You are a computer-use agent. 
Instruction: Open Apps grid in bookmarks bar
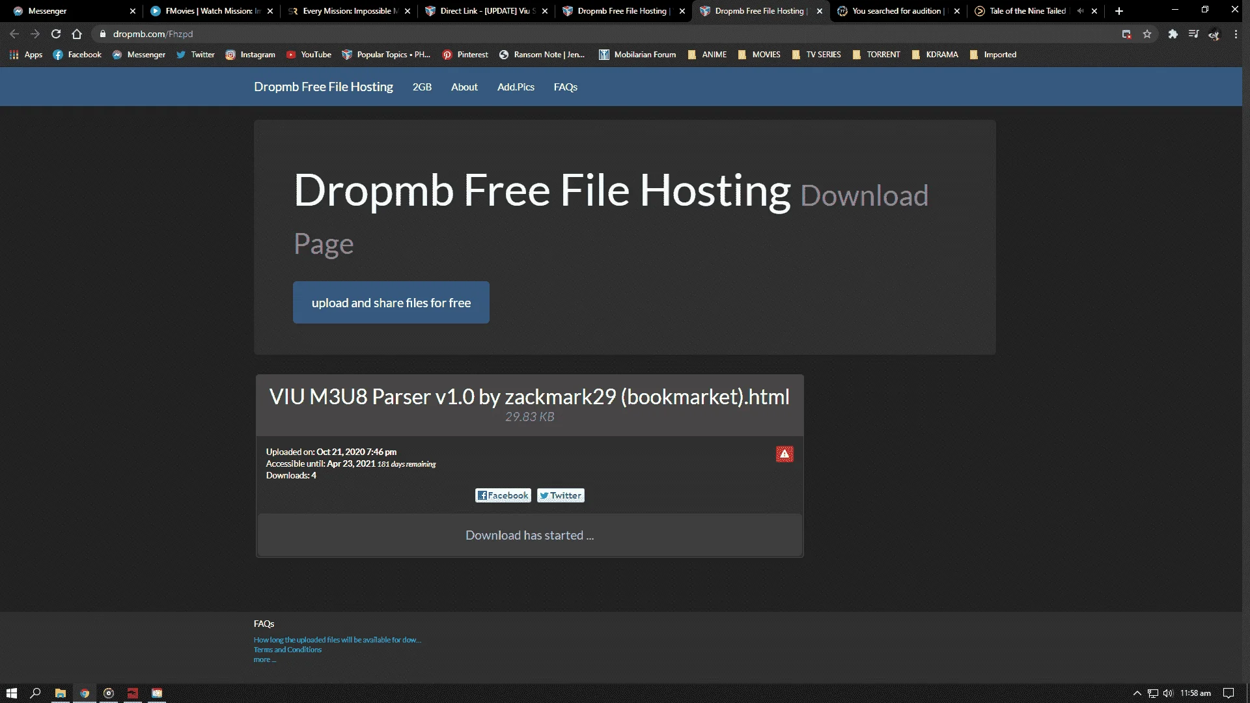[x=26, y=55]
